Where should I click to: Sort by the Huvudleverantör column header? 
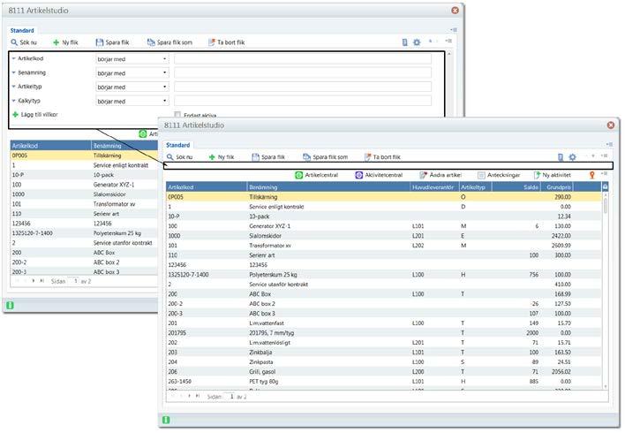pyautogui.click(x=434, y=186)
